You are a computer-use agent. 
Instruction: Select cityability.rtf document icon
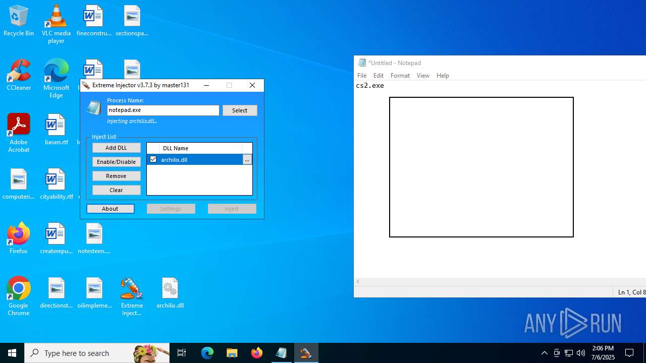pyautogui.click(x=56, y=185)
